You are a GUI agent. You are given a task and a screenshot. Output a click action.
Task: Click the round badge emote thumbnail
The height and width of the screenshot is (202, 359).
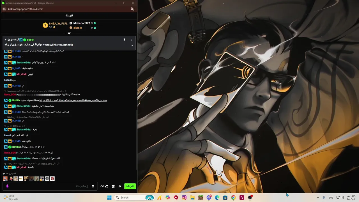pyautogui.click(x=47, y=178)
